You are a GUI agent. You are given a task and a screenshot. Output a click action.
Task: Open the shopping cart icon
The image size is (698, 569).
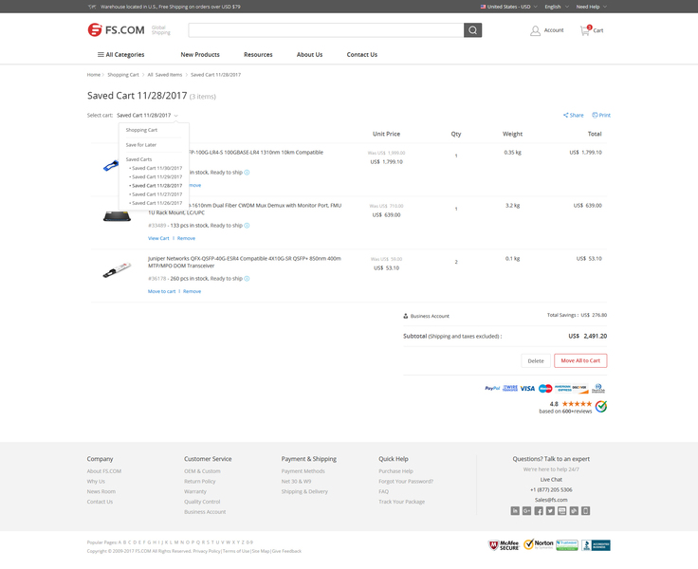[585, 30]
